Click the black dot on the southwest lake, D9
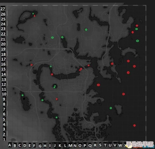This screenshot has height=149, width=155. [x=24, y=99]
